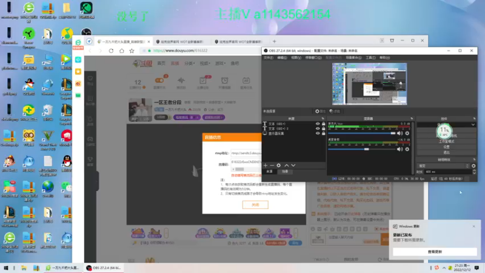Click 查看更新 in Windows update toast
Screen dimensions: 485x273
pos(435,252)
